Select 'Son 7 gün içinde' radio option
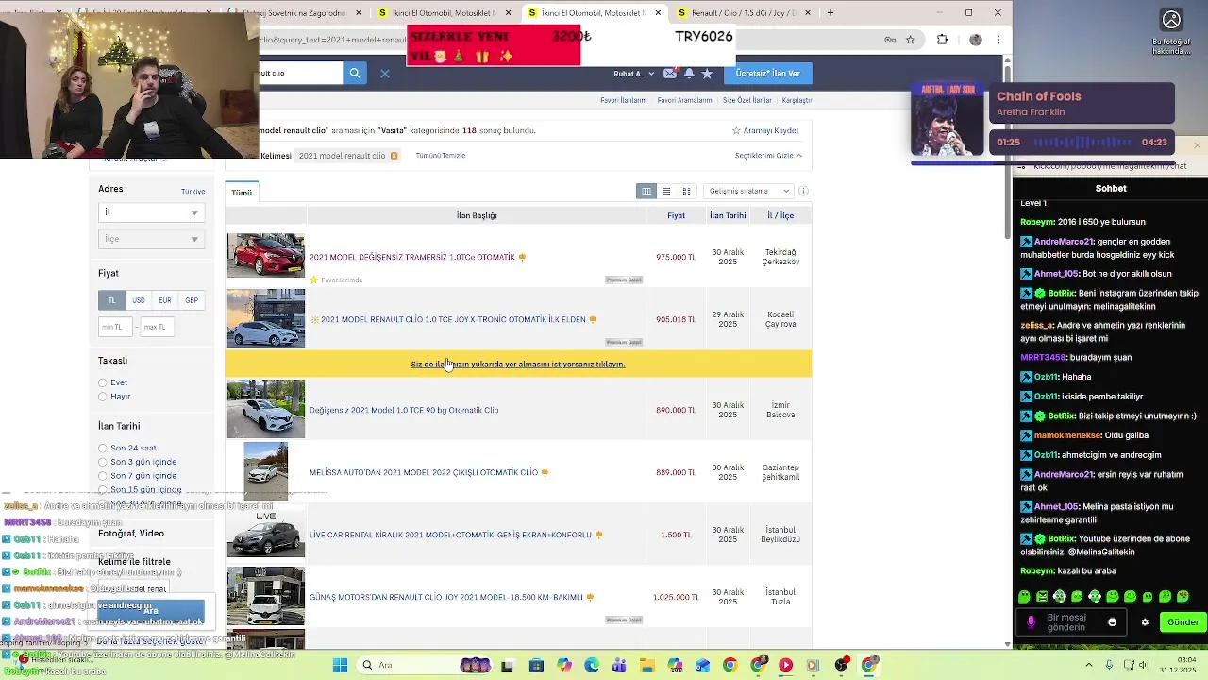 [103, 476]
